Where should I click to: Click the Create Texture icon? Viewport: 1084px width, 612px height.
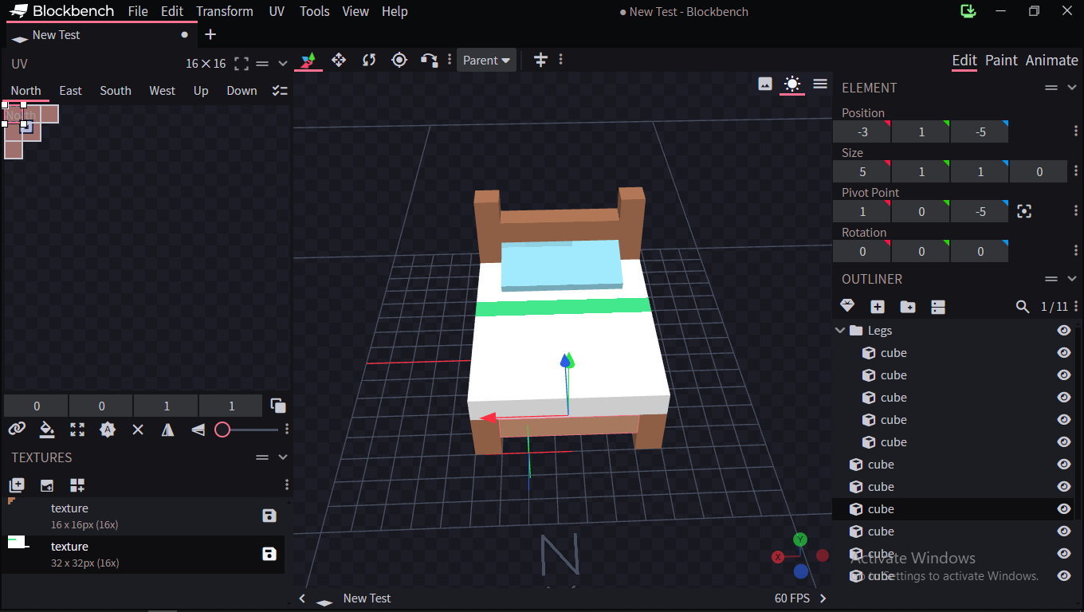click(x=47, y=485)
